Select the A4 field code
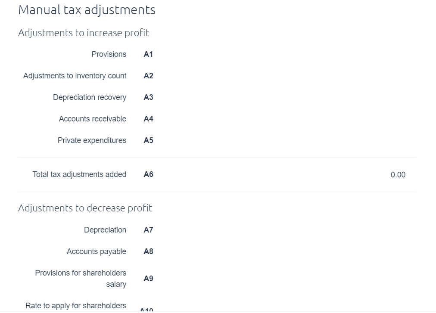 tap(148, 119)
